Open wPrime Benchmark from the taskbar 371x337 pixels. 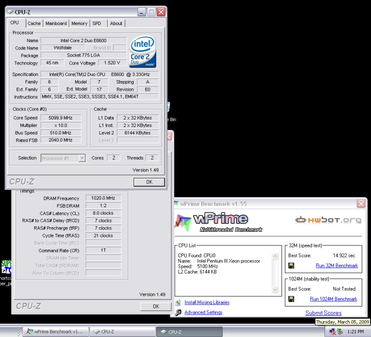(x=56, y=332)
